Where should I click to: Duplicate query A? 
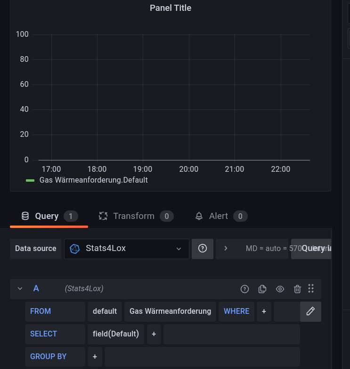(x=262, y=289)
